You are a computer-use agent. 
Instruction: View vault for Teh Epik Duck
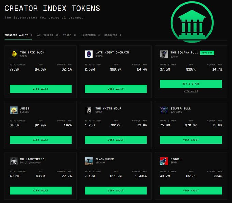point(41,89)
